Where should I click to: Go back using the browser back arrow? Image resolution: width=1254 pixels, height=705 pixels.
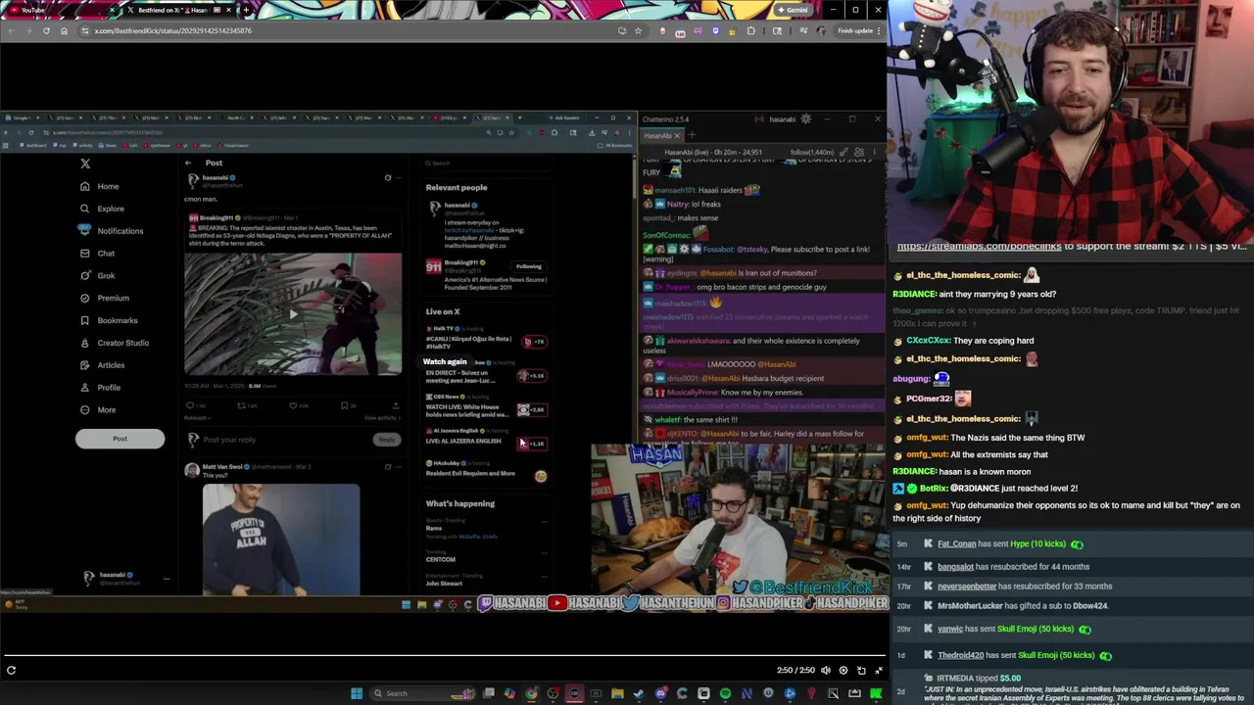point(11,30)
